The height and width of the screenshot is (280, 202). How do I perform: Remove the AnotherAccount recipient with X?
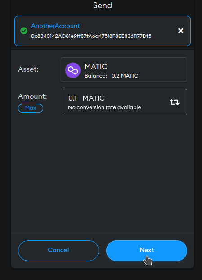point(180,31)
